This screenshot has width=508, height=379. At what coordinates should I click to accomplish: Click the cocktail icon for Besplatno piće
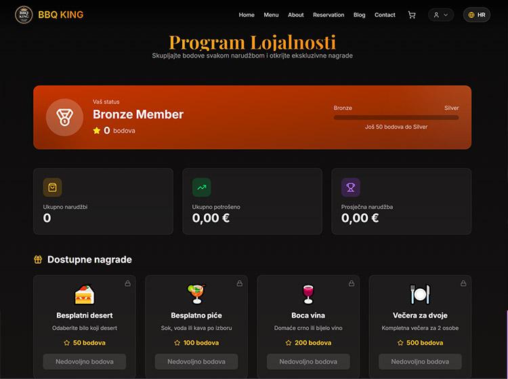click(196, 294)
